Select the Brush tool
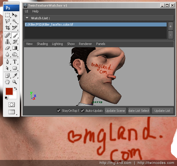177x166 pixels. pos(15,35)
